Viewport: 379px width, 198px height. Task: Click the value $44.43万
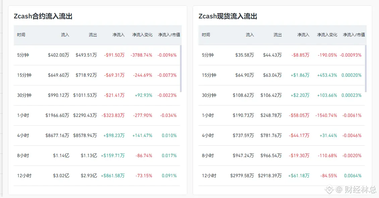coord(272,55)
